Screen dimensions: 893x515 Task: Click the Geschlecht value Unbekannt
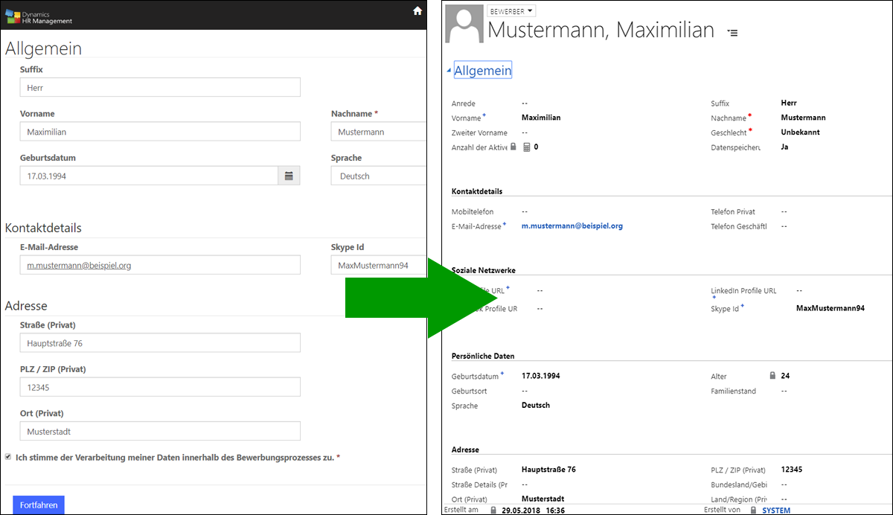[801, 132]
